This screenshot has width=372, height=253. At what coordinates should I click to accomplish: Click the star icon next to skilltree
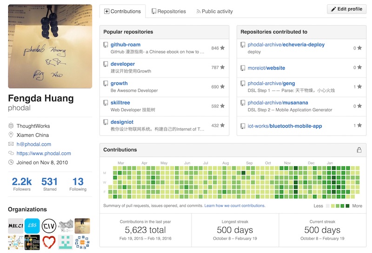tap(222, 106)
